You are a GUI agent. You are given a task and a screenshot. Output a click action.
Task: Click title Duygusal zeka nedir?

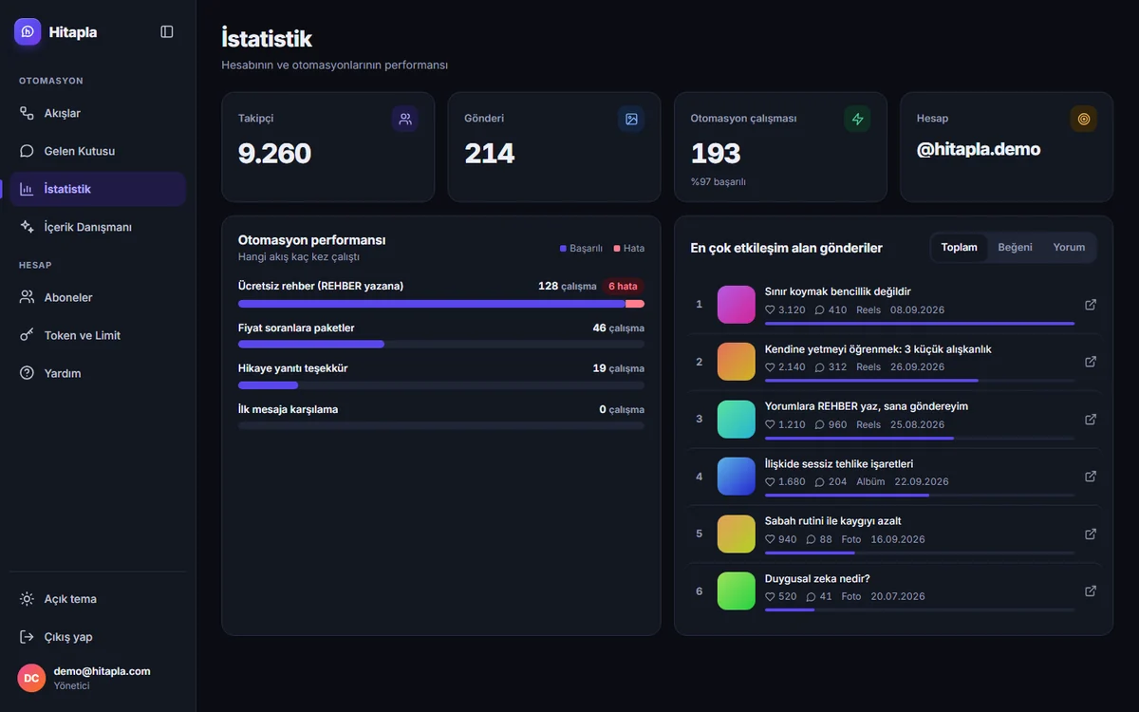[x=817, y=578]
